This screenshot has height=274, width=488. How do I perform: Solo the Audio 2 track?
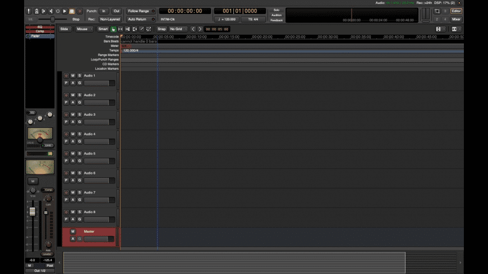click(x=80, y=95)
